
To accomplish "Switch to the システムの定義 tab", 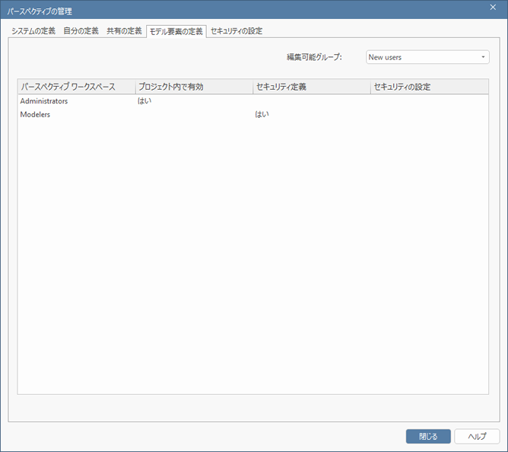I will point(33,31).
